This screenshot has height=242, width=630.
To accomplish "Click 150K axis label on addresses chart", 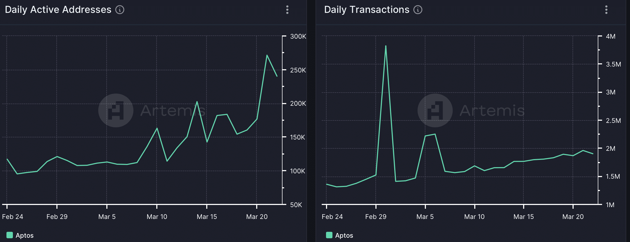I will 298,137.
